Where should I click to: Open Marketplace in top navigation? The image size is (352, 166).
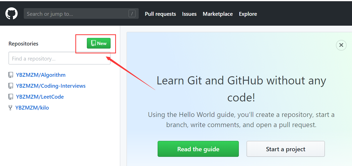218,14
